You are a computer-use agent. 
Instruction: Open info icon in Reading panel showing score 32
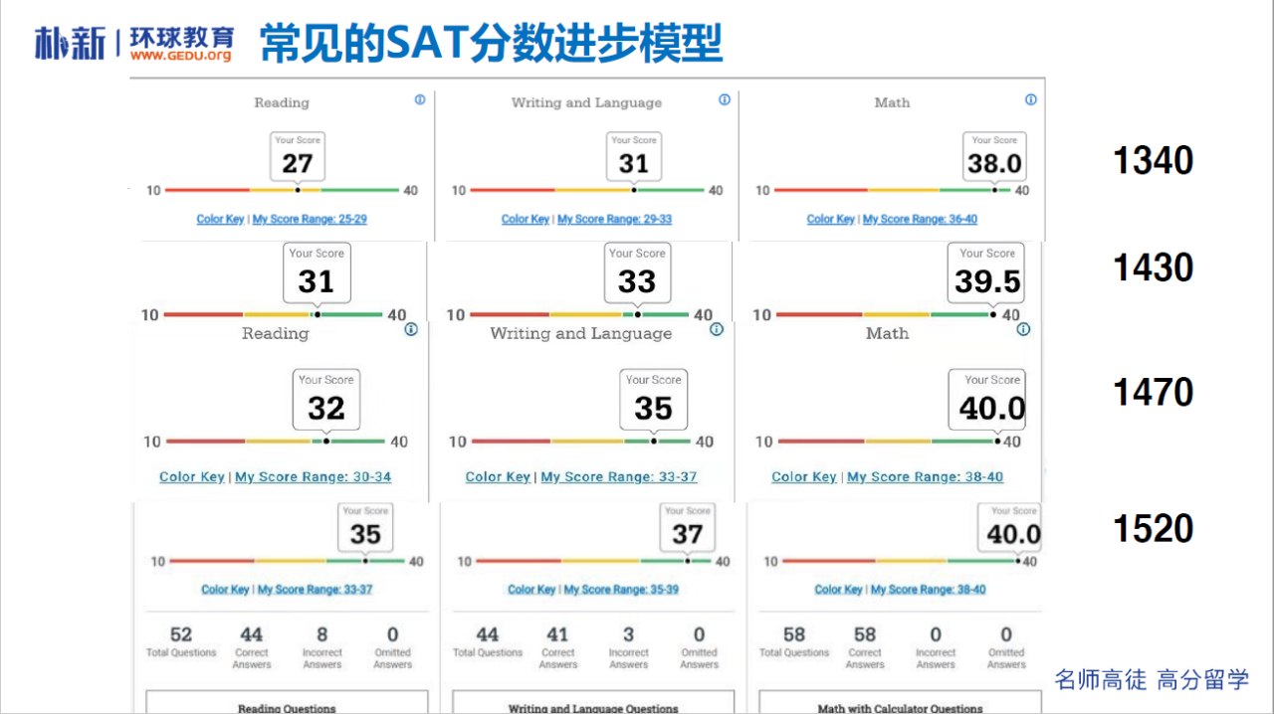click(410, 330)
